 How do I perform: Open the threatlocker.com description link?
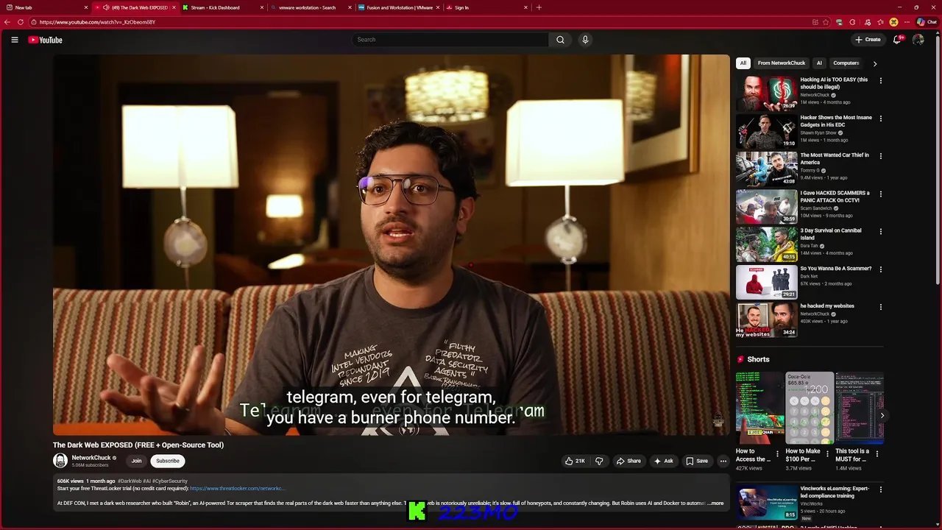tap(237, 489)
